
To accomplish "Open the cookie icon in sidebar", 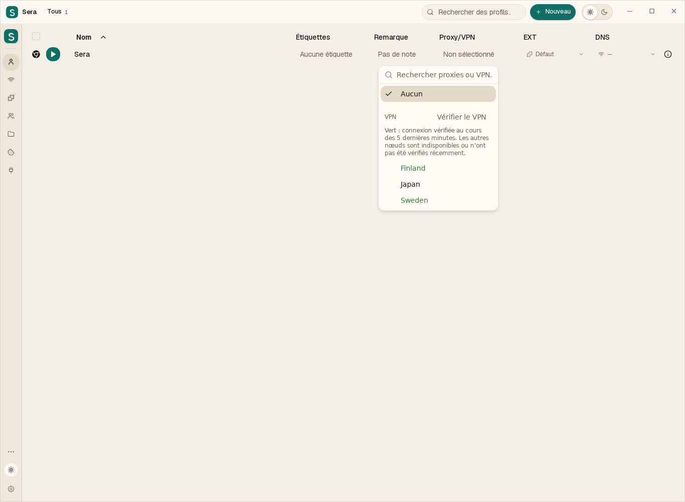I will point(11,152).
